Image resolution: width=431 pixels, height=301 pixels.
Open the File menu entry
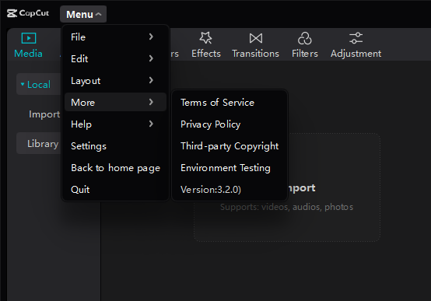pos(115,37)
